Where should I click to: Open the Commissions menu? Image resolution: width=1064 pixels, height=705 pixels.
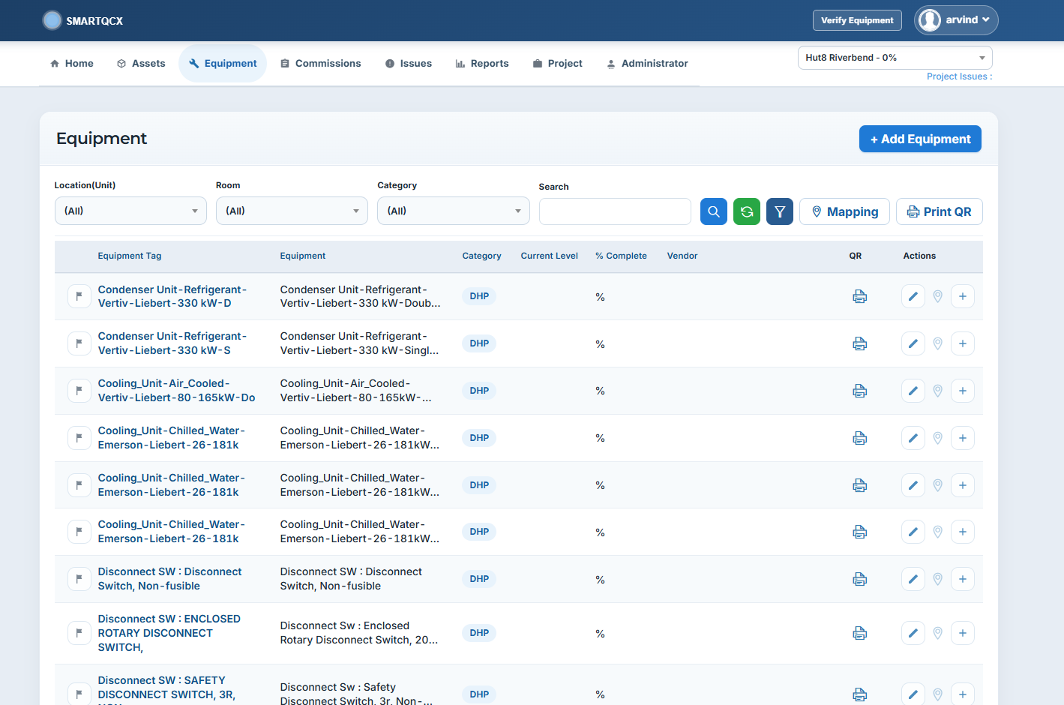click(x=321, y=64)
